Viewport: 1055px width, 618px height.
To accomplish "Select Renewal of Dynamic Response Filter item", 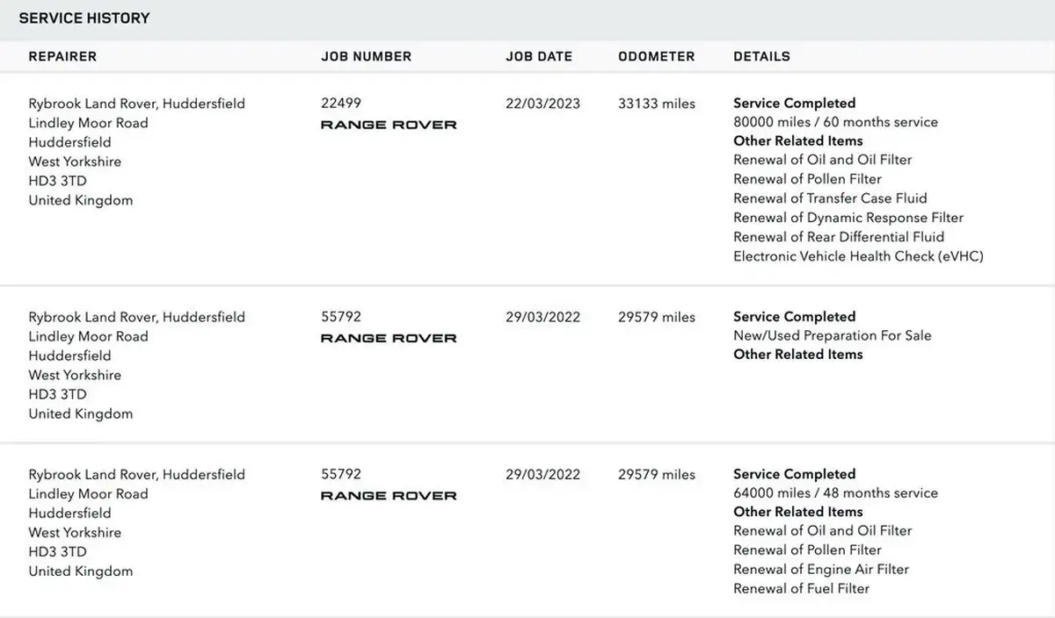I will 848,218.
